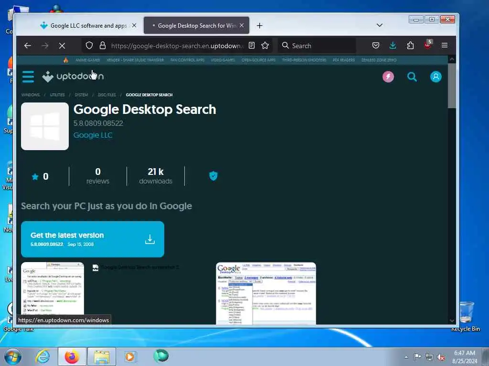Open the taskbar clock showing 6:47 AM
This screenshot has width=489, height=366.
[465, 357]
